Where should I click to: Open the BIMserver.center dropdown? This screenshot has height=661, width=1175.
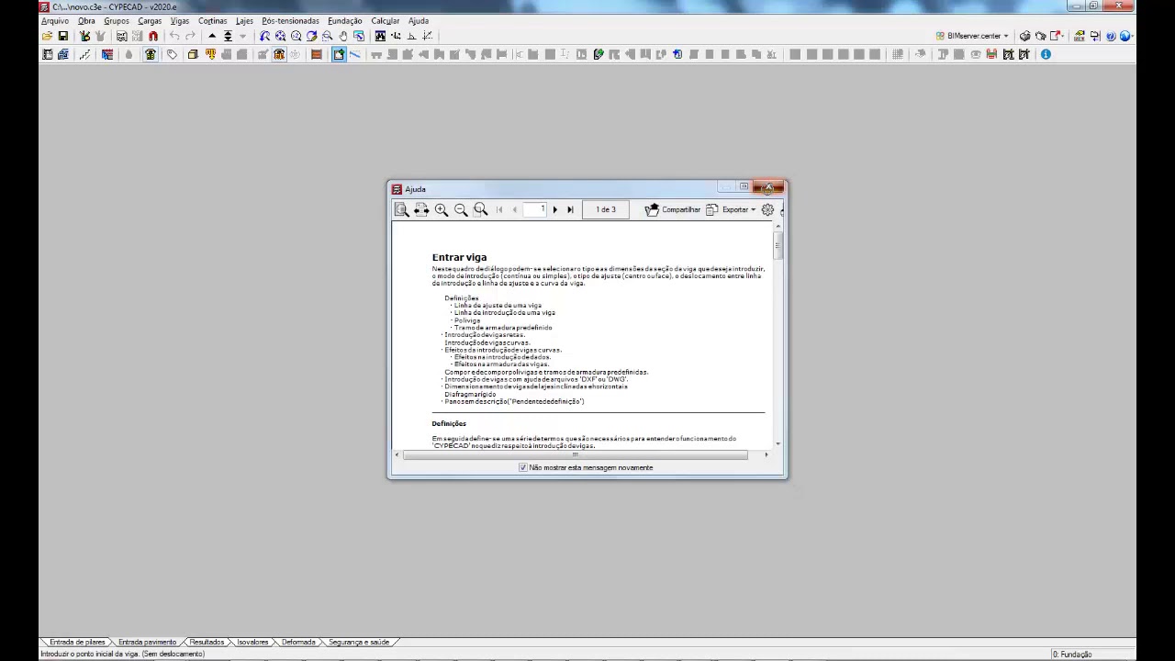[972, 36]
